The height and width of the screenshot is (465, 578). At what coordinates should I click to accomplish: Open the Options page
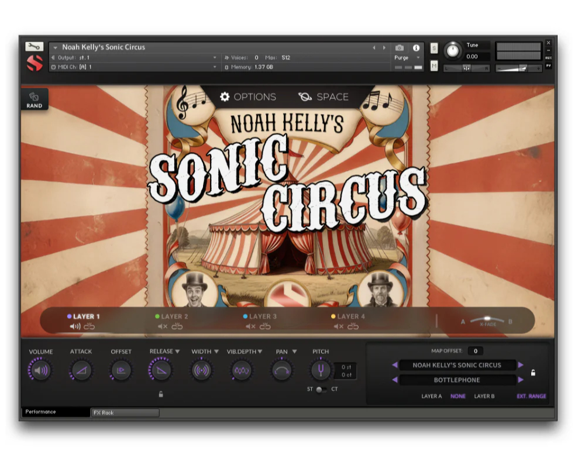point(247,97)
